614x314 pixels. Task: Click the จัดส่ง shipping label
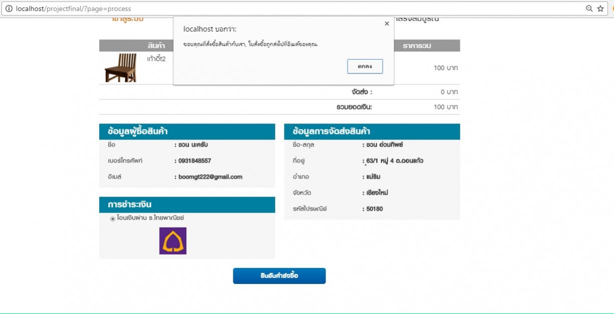(362, 92)
